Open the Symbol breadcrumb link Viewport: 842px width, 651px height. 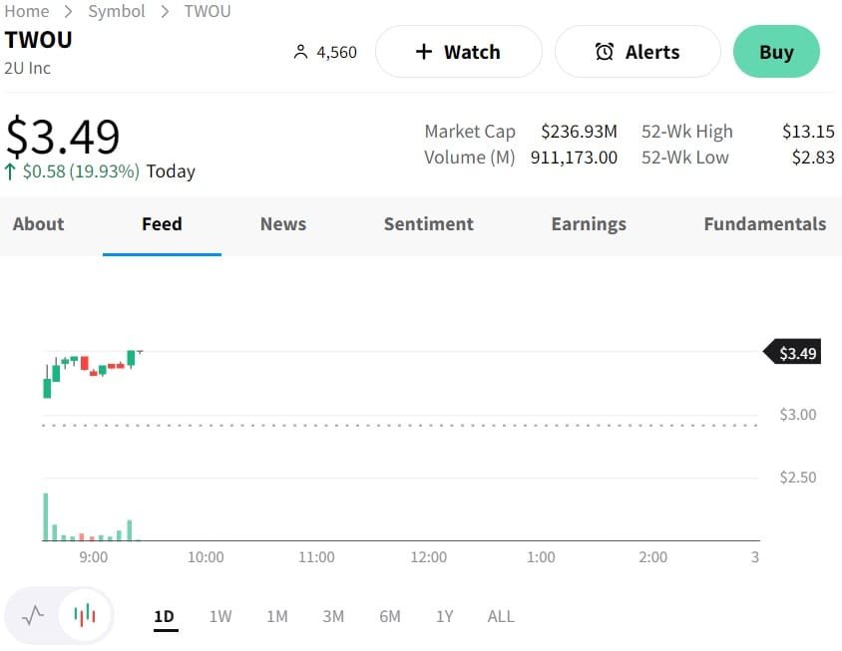tap(117, 11)
